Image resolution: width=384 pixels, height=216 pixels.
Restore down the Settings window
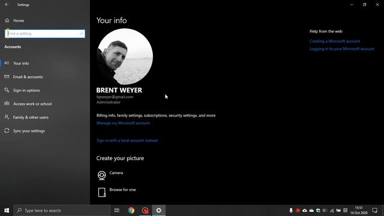(364, 4)
